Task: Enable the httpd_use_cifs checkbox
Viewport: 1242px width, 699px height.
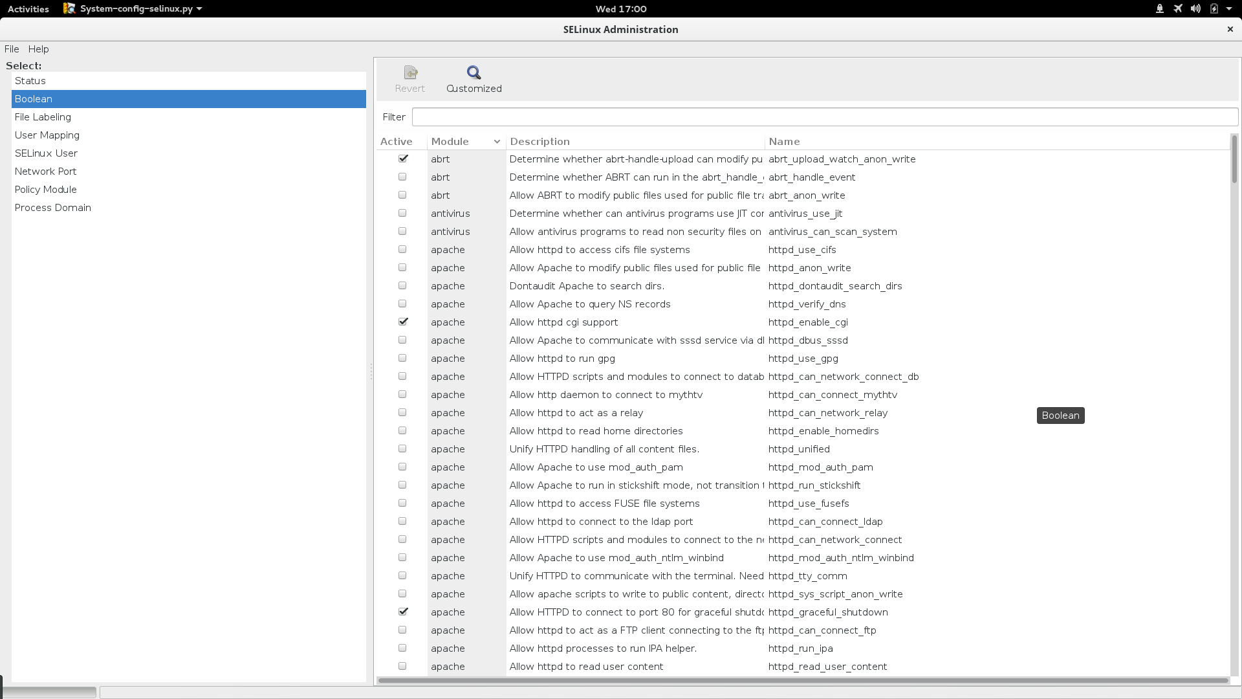Action: 402,249
